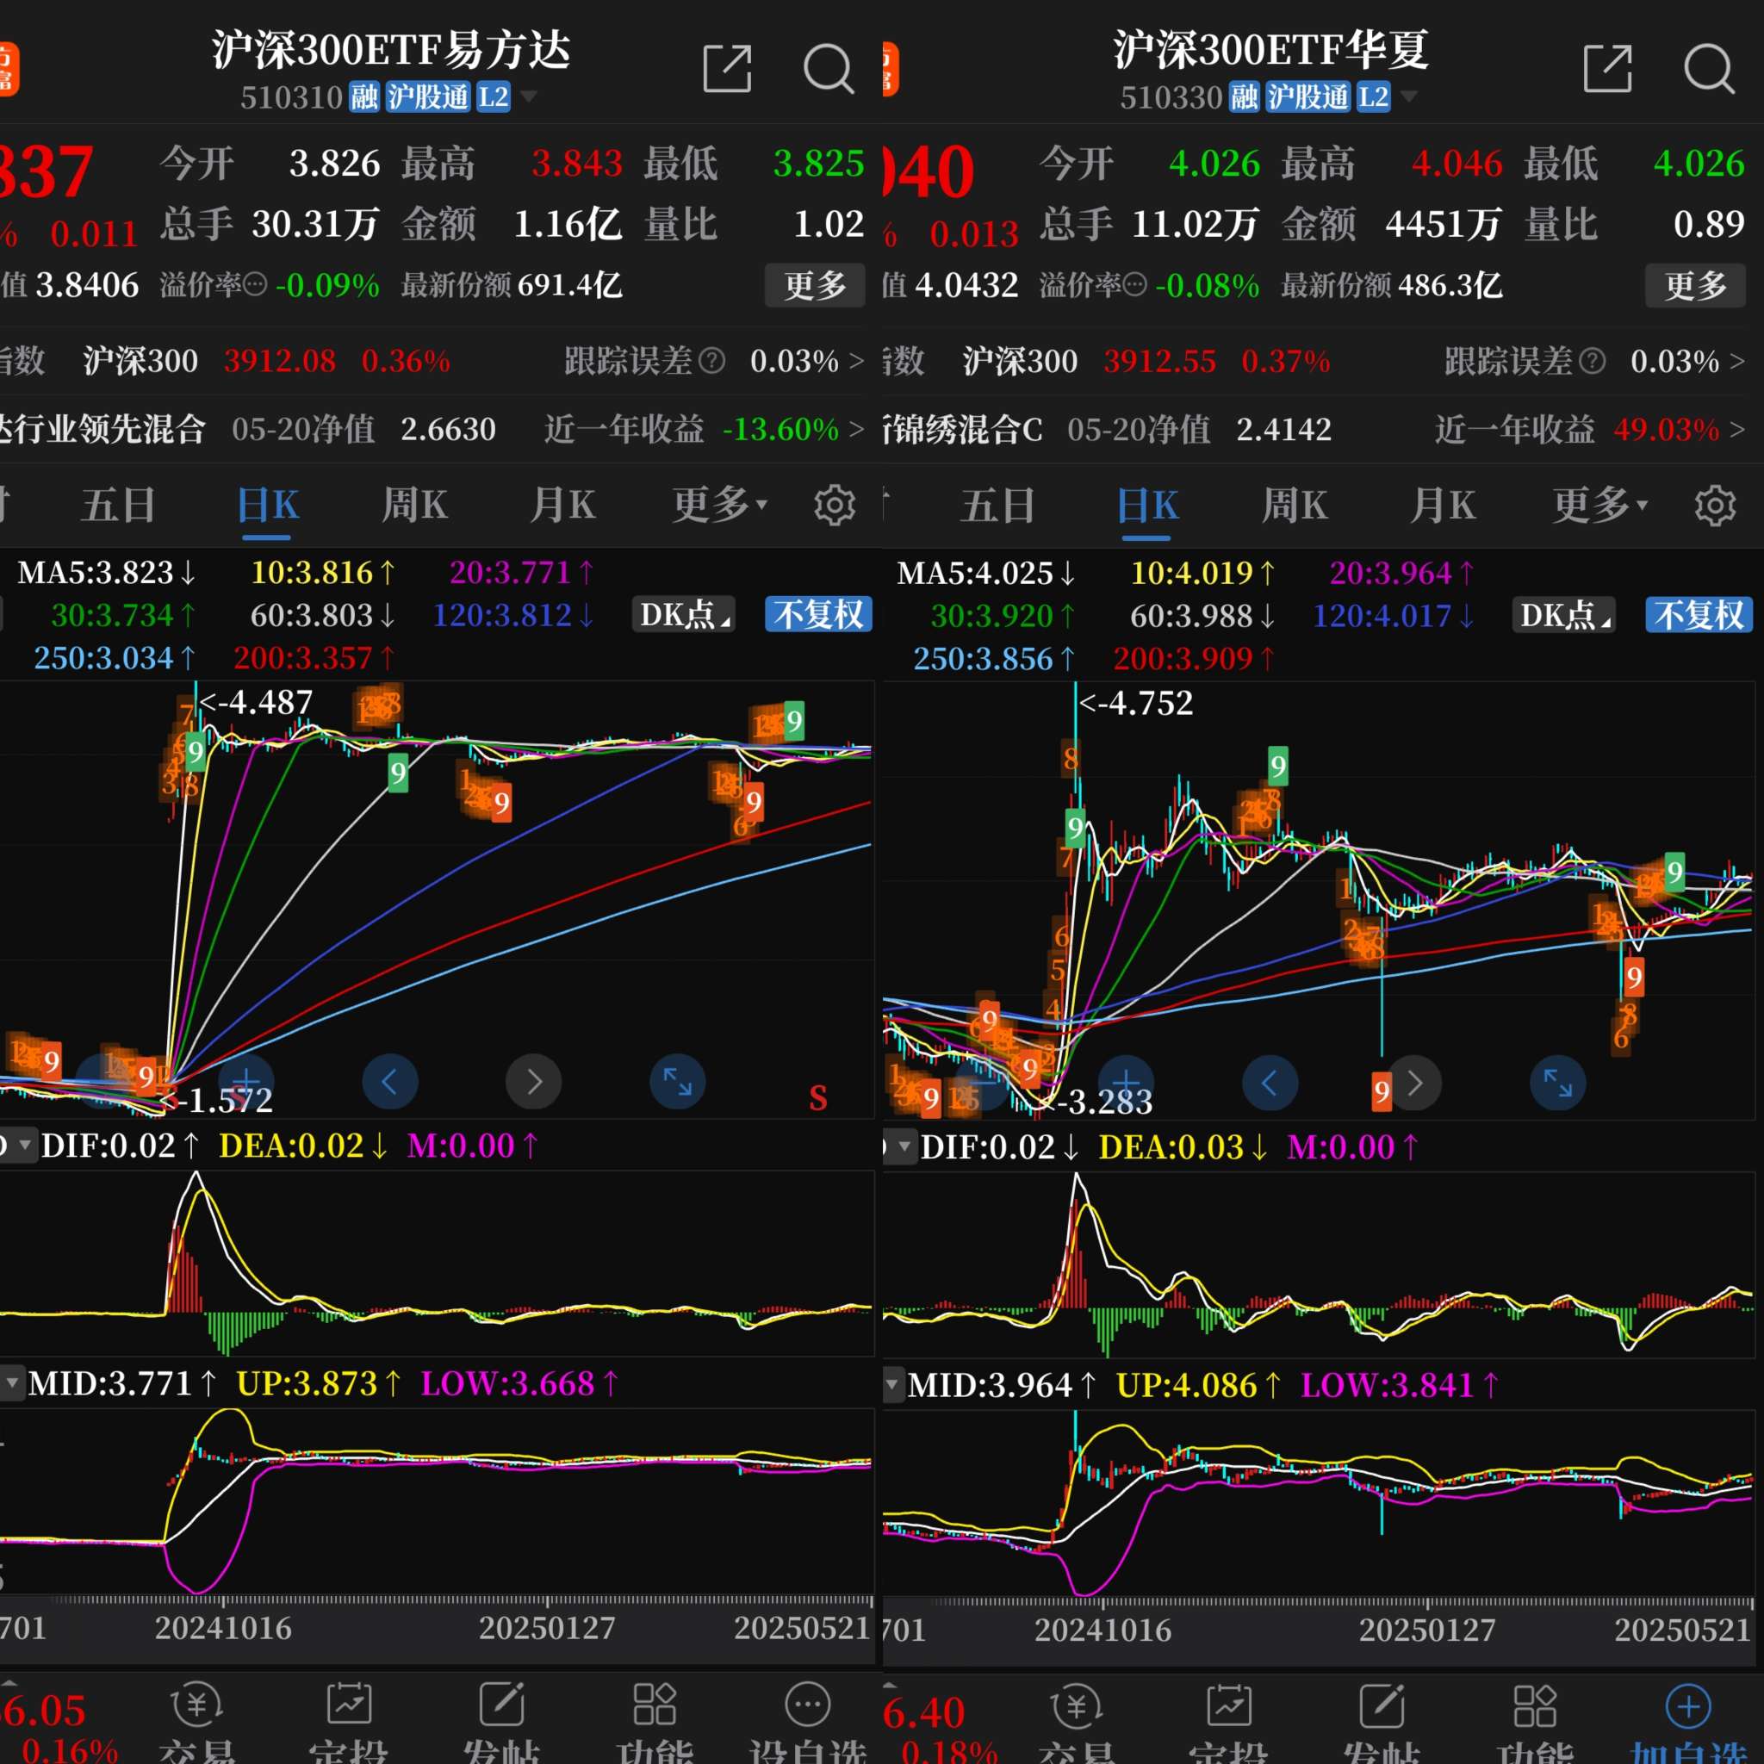Switch to 五日 tab in 易方达 panel
Screen dimensions: 1764x1764
tap(118, 505)
